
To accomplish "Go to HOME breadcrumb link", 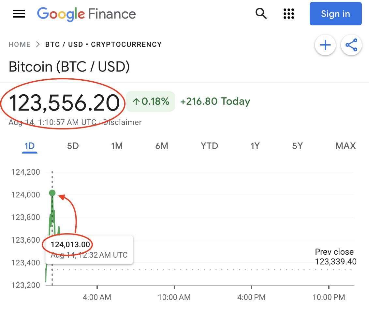I will click(20, 45).
